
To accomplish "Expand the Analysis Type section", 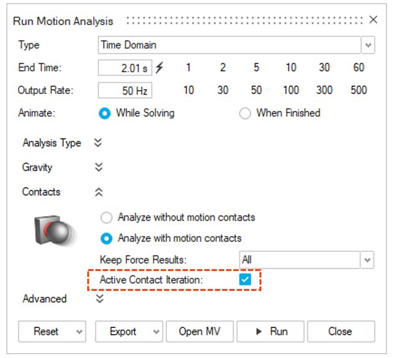I will coord(98,143).
